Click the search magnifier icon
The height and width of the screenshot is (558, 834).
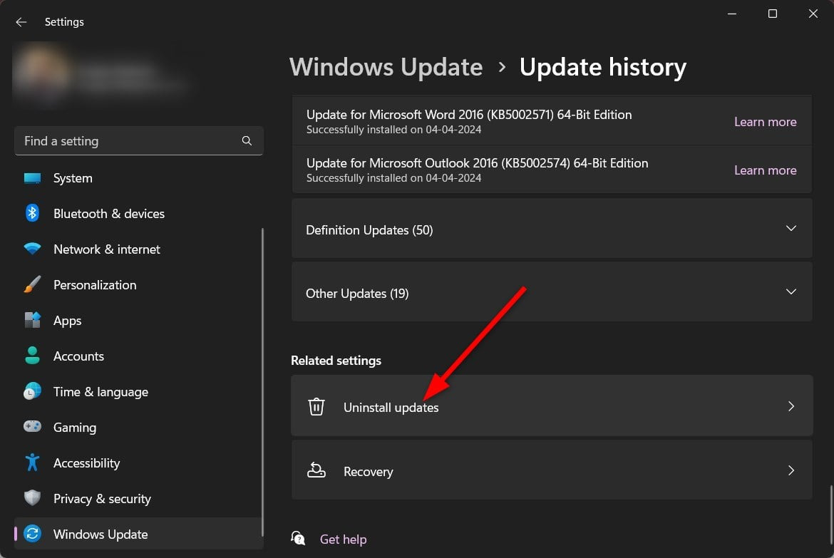(247, 140)
